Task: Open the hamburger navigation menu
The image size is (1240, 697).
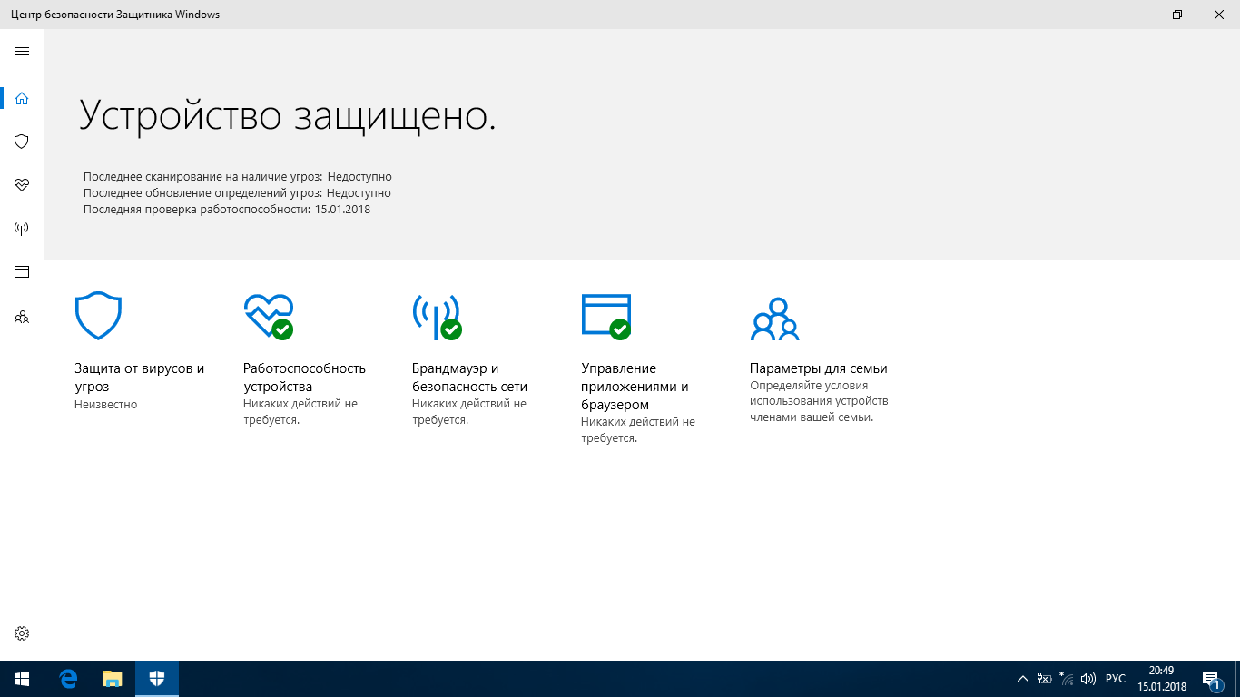Action: (x=22, y=52)
